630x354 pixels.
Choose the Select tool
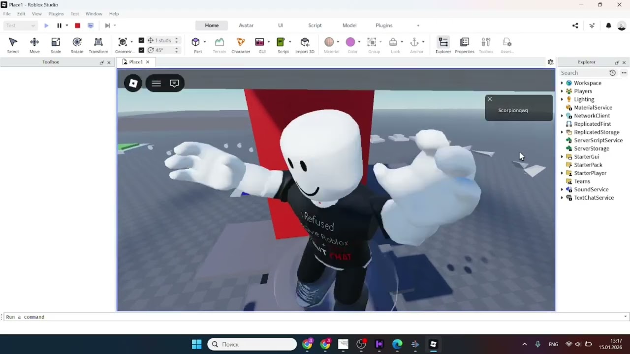pos(13,45)
